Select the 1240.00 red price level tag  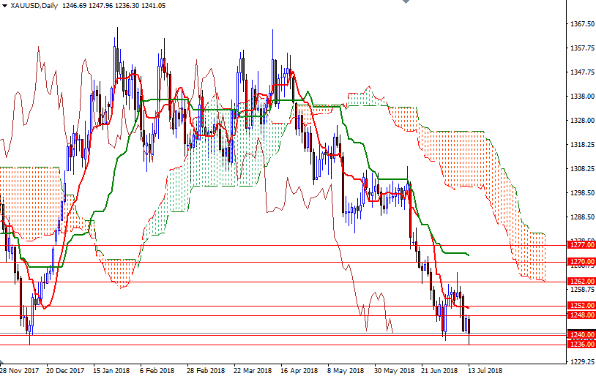pyautogui.click(x=581, y=335)
